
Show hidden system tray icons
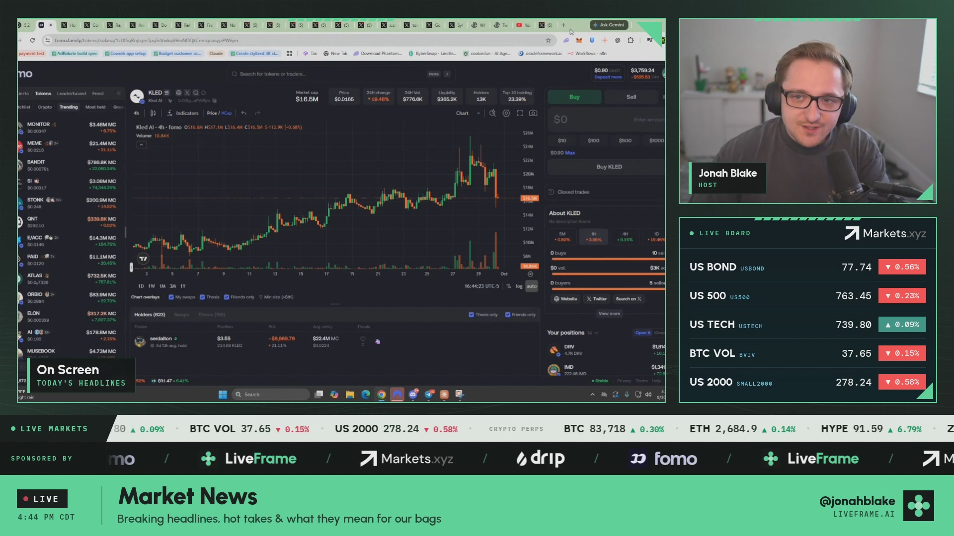coord(592,395)
